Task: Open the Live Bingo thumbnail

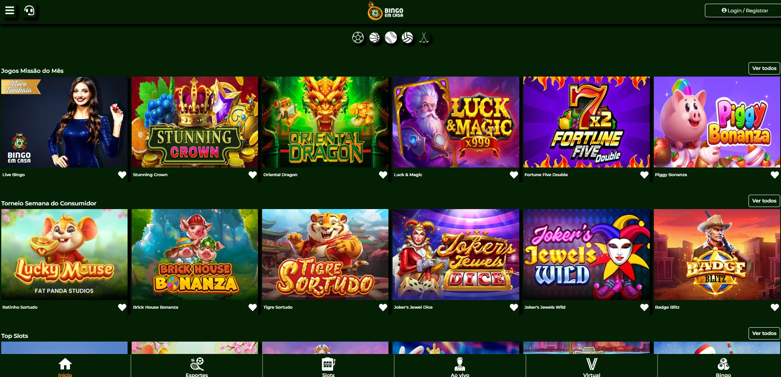Action: tap(64, 122)
